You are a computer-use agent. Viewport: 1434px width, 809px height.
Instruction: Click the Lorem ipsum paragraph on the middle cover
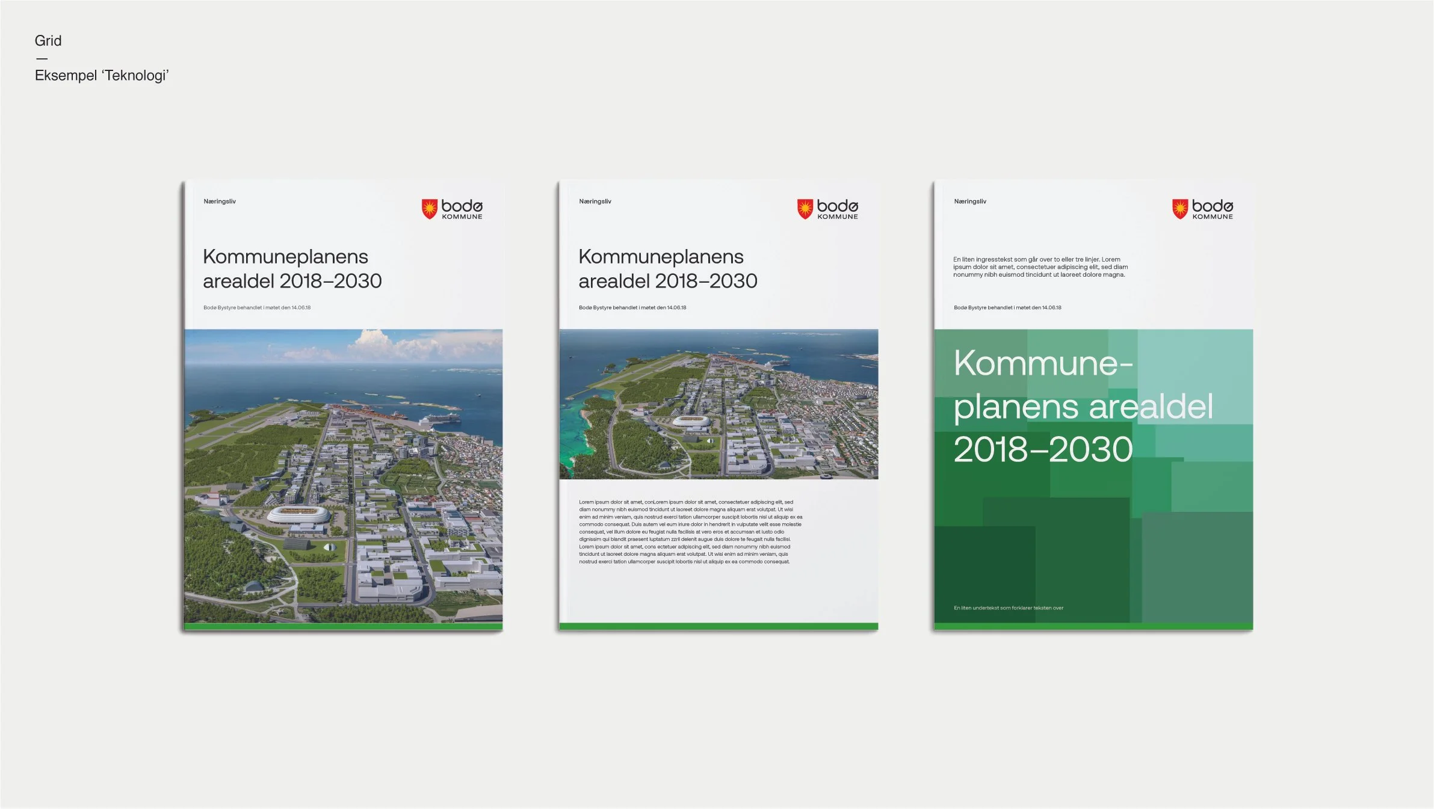coord(690,532)
